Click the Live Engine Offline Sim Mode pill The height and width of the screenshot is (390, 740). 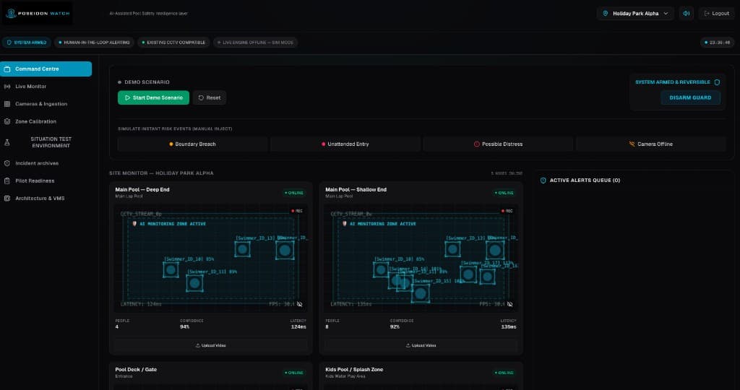click(255, 43)
